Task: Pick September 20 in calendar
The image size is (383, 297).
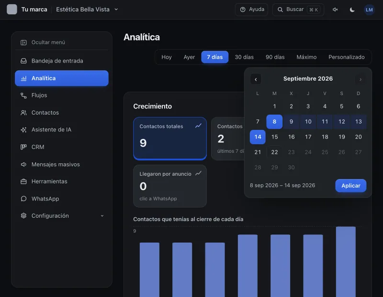Action: 358,137
